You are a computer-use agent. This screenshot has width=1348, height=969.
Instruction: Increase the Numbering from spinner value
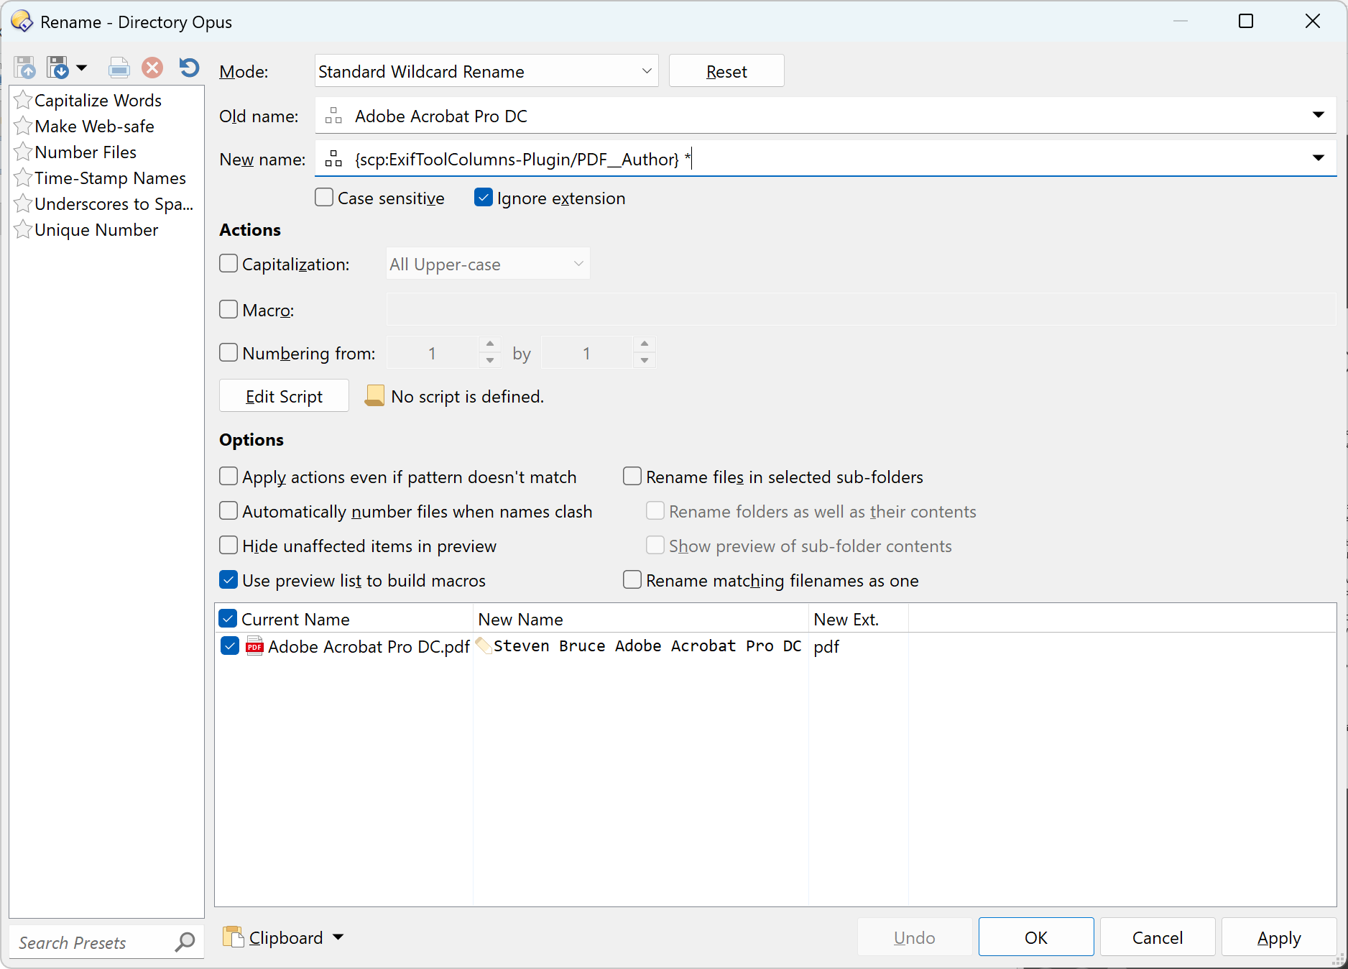(490, 344)
